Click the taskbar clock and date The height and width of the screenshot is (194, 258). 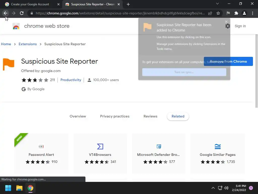pos(239,188)
